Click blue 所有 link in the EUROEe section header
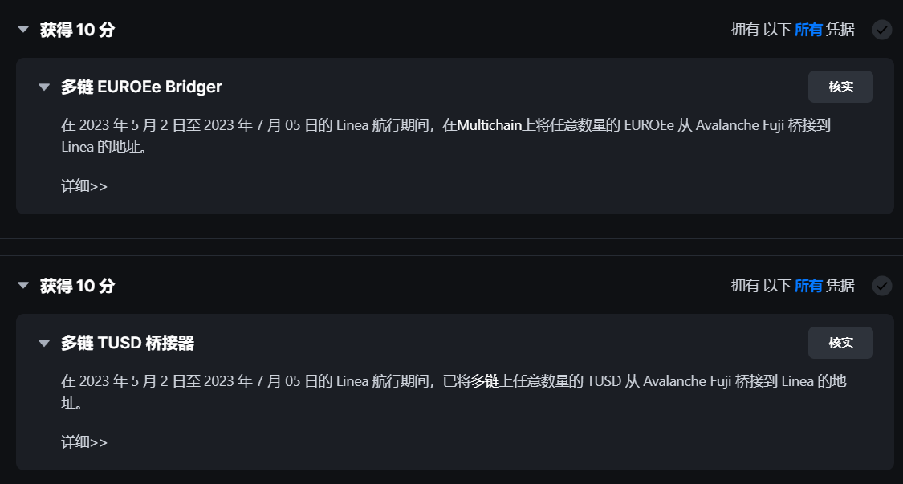Viewport: 903px width, 484px height. (808, 30)
